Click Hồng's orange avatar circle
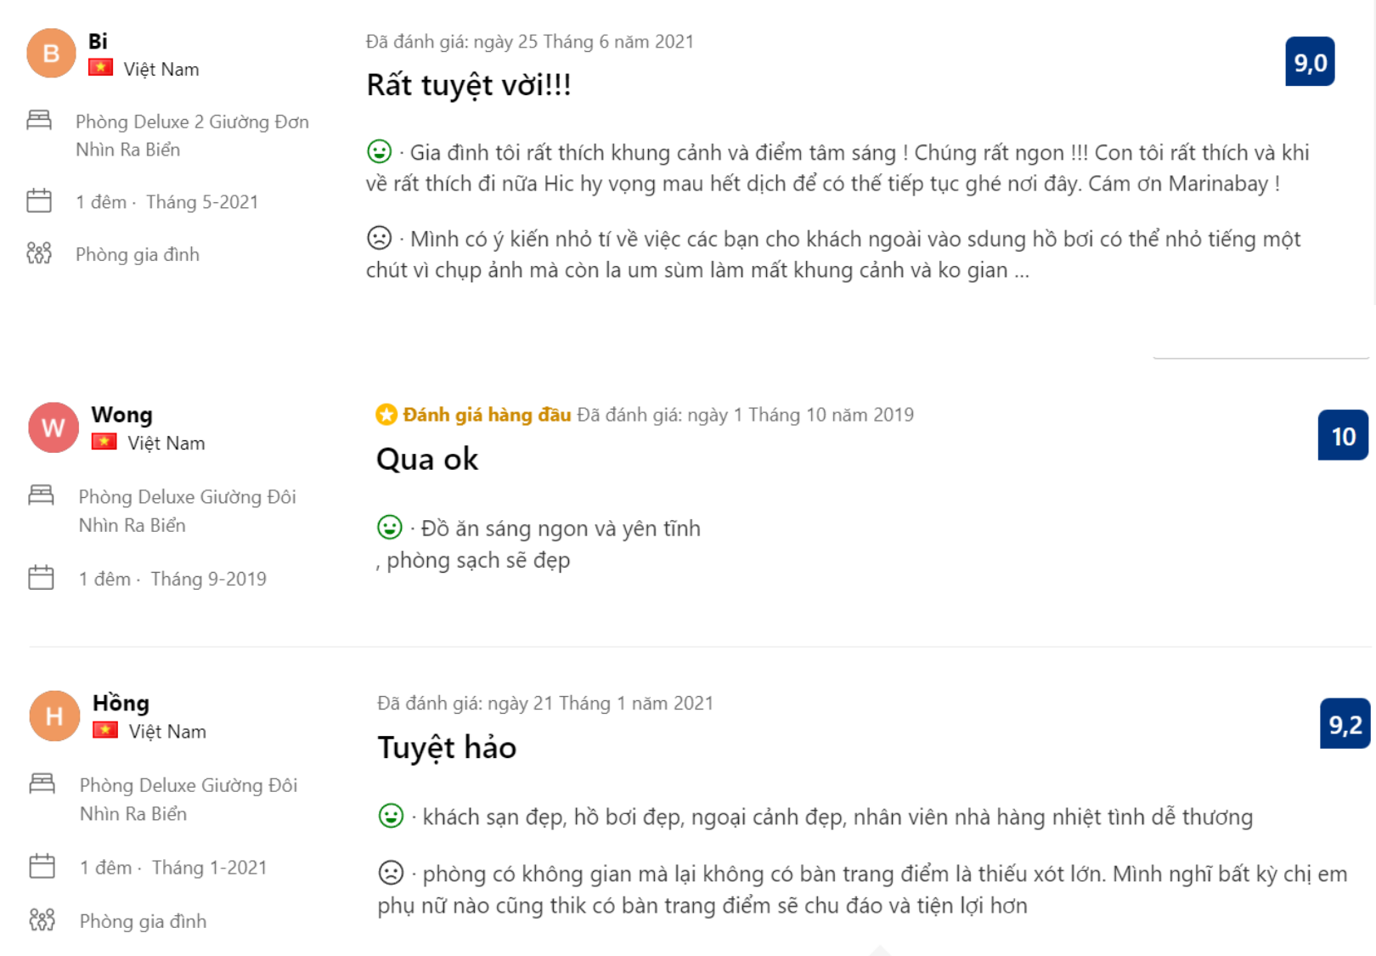 click(x=54, y=716)
